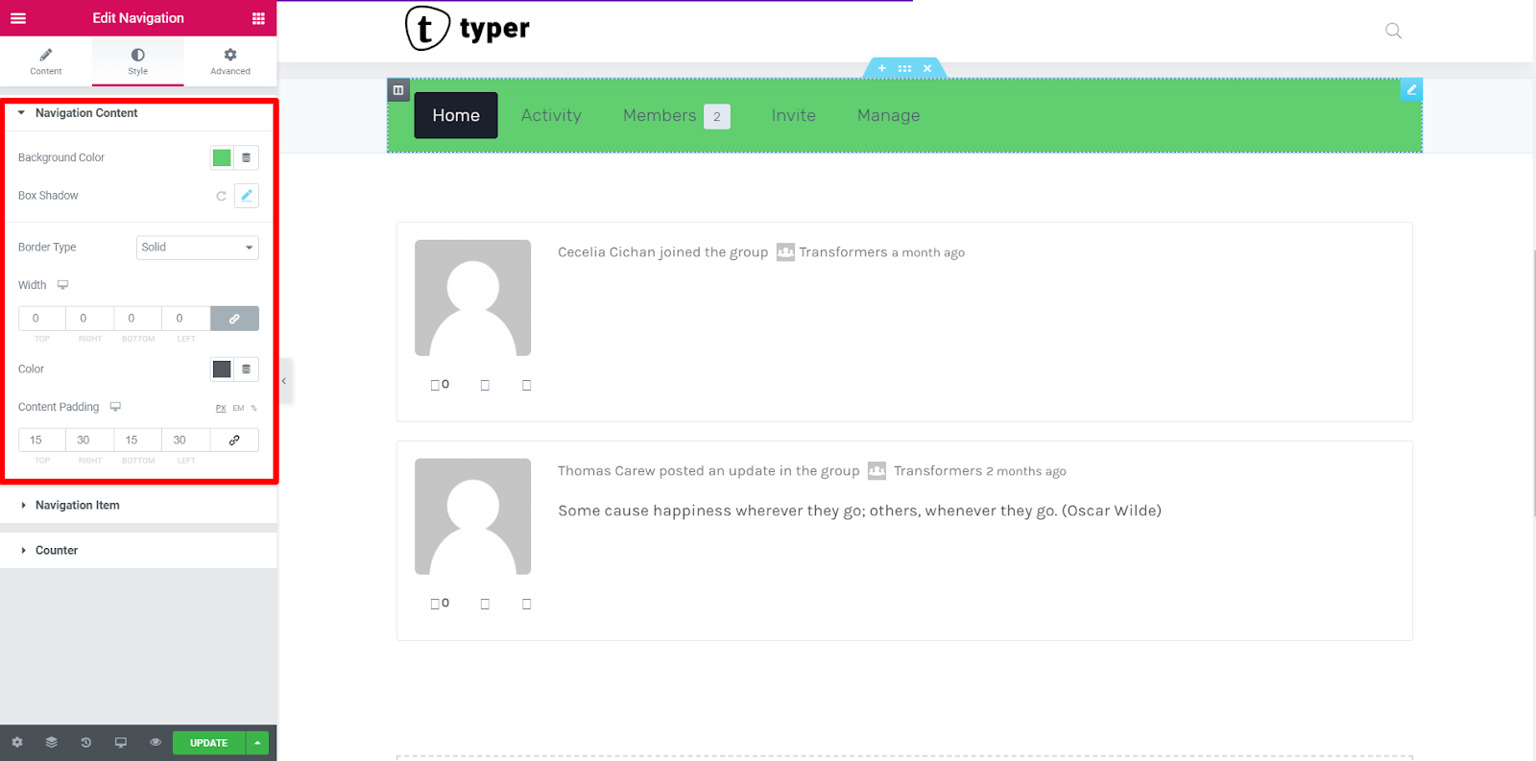Viewport: 1536px width, 761px height.
Task: Reset the Box Shadow setting
Action: pyautogui.click(x=221, y=196)
